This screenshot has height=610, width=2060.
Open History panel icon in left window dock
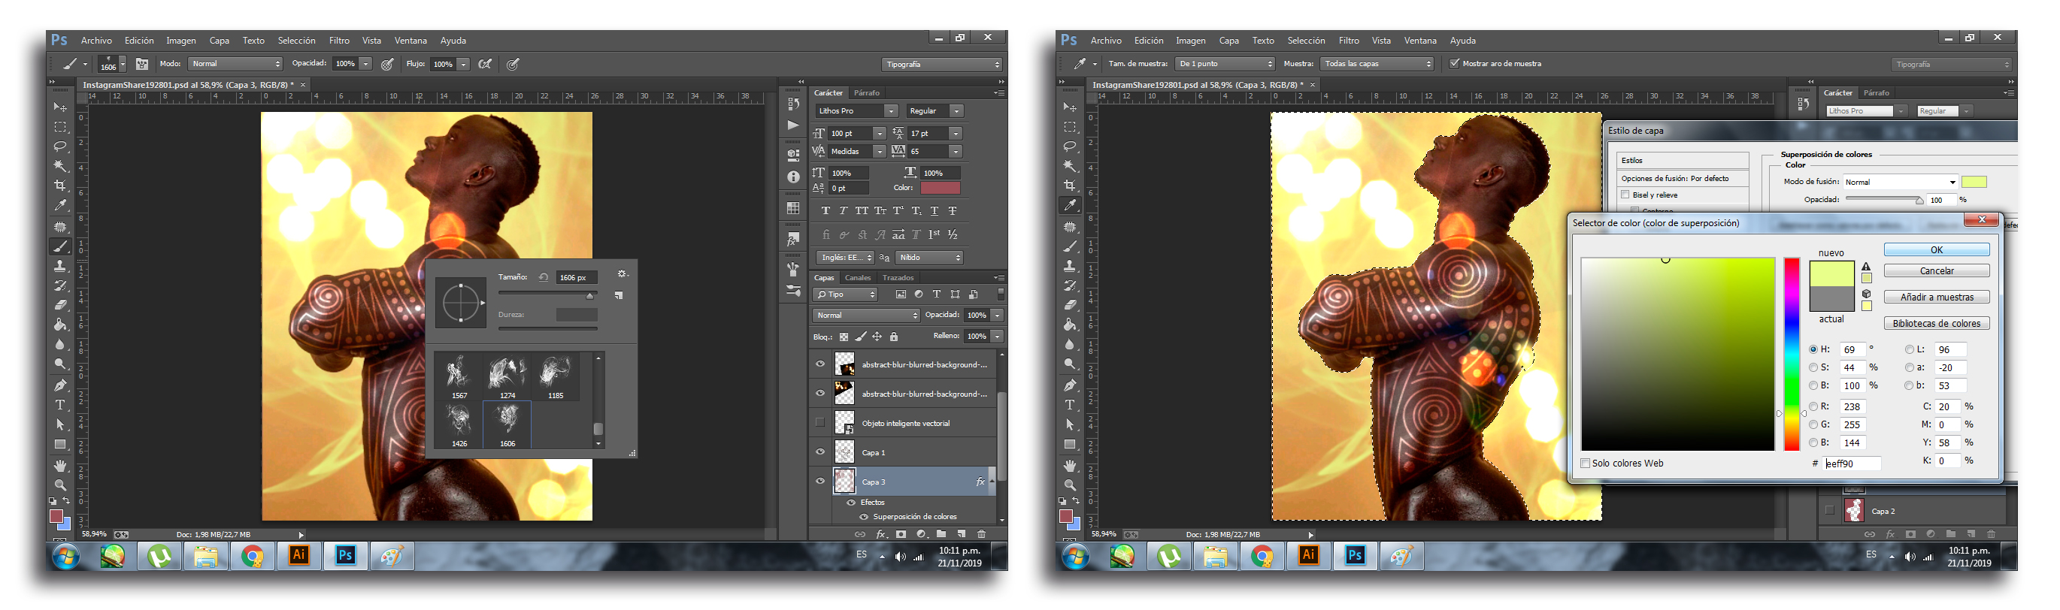(x=793, y=104)
